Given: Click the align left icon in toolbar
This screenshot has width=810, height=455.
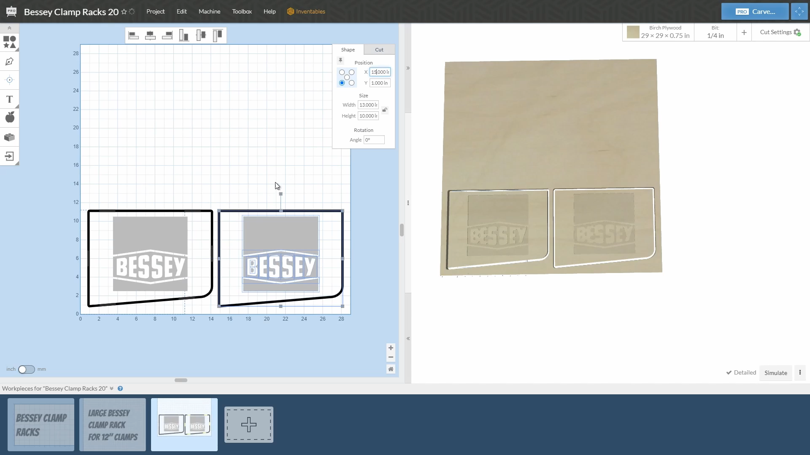Looking at the screenshot, I should pyautogui.click(x=133, y=35).
